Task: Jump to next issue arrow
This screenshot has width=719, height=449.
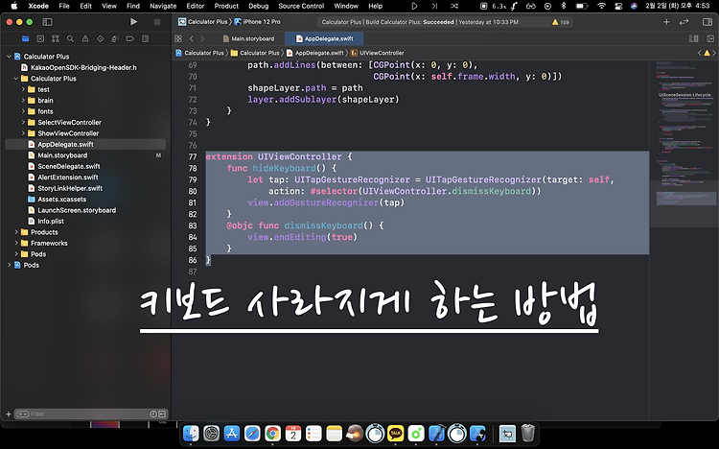Action: tap(713, 53)
